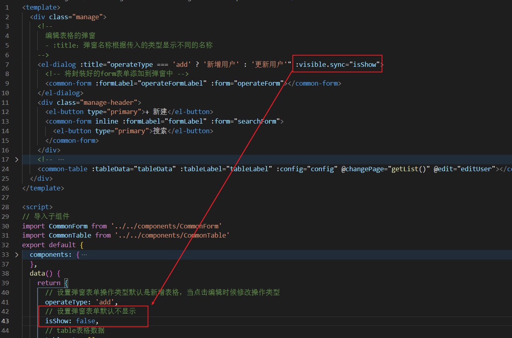This screenshot has height=338, width=512.
Task: Select line number 43 in the gutter
Action: click(5, 321)
